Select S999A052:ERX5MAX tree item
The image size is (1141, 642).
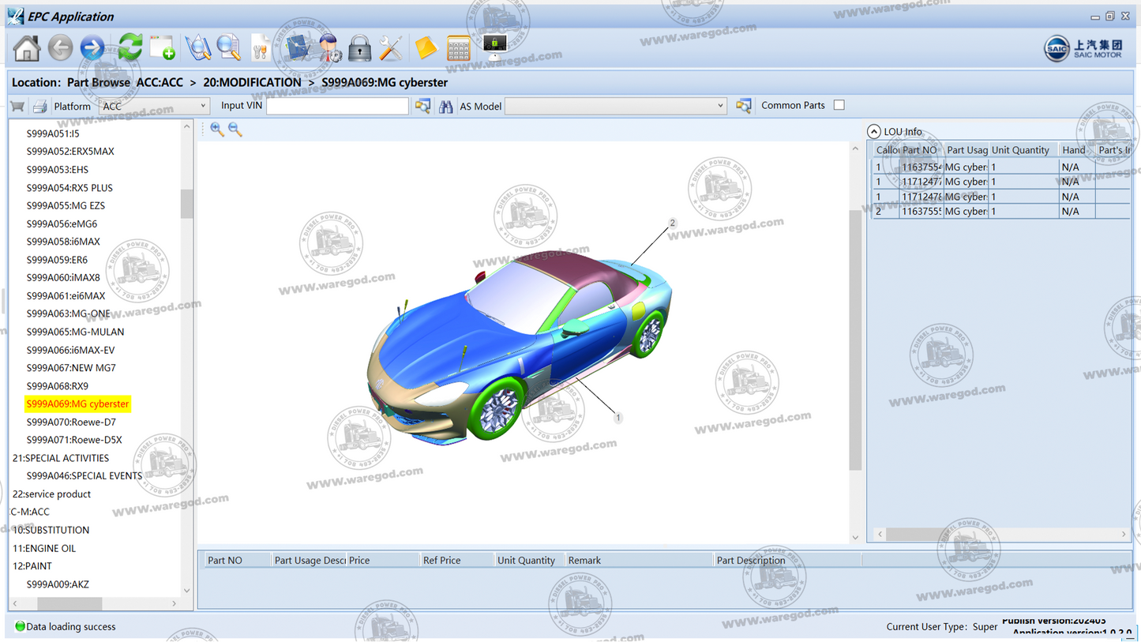70,152
